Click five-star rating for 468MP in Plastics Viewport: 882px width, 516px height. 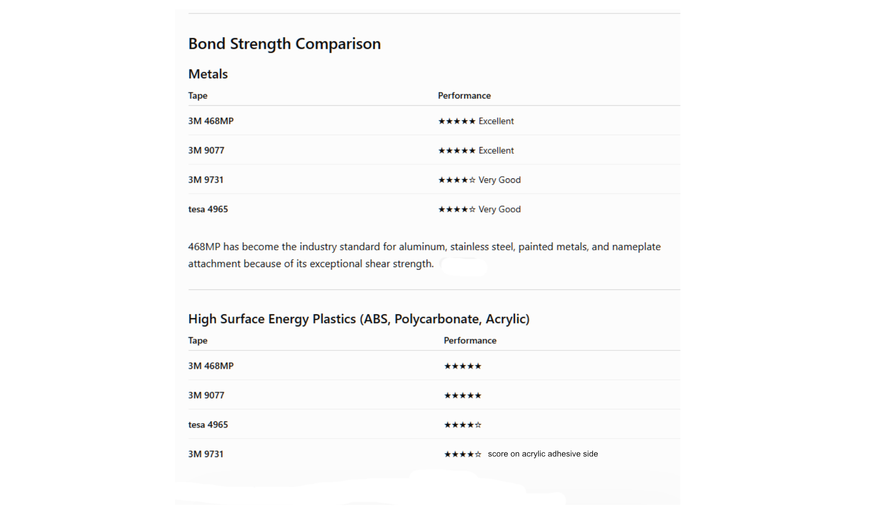coord(463,366)
